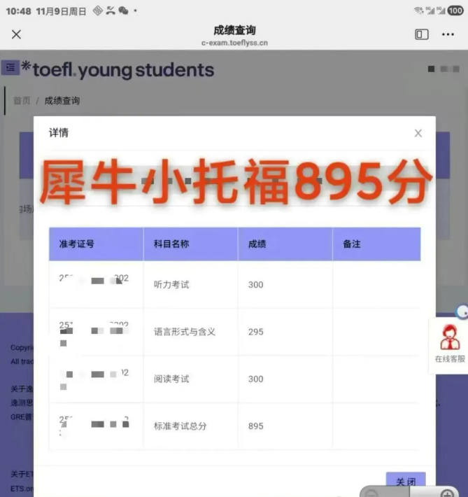Viewport: 468px width, 497px height.
Task: Click 成绩查询 breadcrumb item
Action: click(x=62, y=101)
